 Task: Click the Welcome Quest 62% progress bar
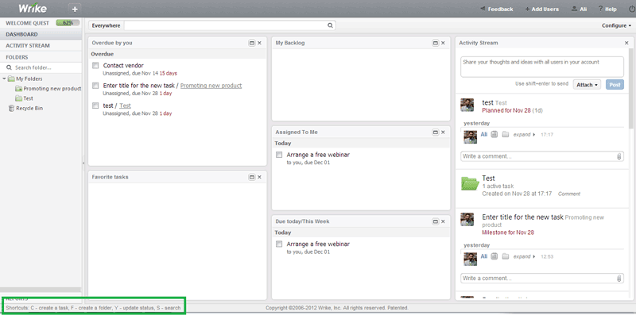tap(68, 23)
